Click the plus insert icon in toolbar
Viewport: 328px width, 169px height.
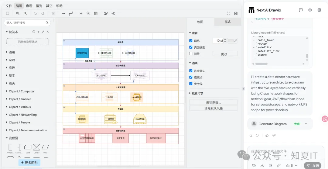(x=81, y=13)
